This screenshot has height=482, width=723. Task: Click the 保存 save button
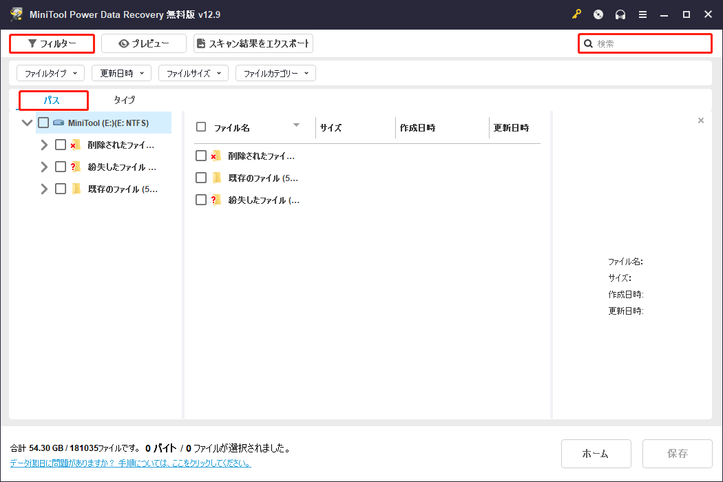click(x=678, y=453)
